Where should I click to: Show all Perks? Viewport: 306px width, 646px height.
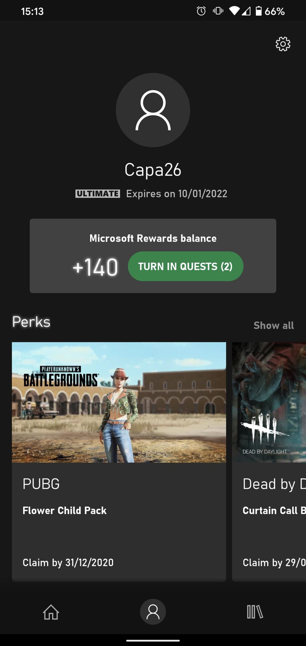274,325
